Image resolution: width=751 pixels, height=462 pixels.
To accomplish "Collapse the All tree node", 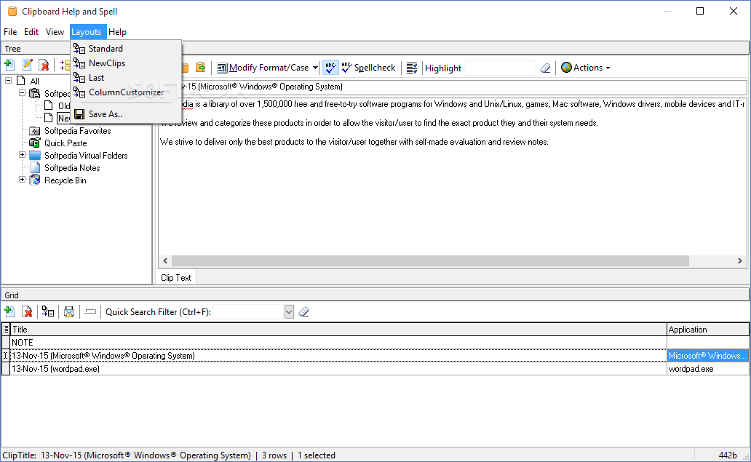I will click(8, 81).
